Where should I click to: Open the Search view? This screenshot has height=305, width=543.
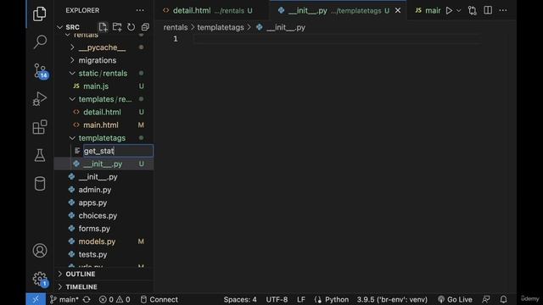[40, 42]
